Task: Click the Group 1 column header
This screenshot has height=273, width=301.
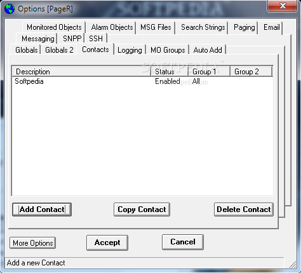Action: tap(209, 72)
